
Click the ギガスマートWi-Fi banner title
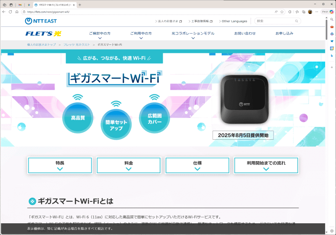115,78
